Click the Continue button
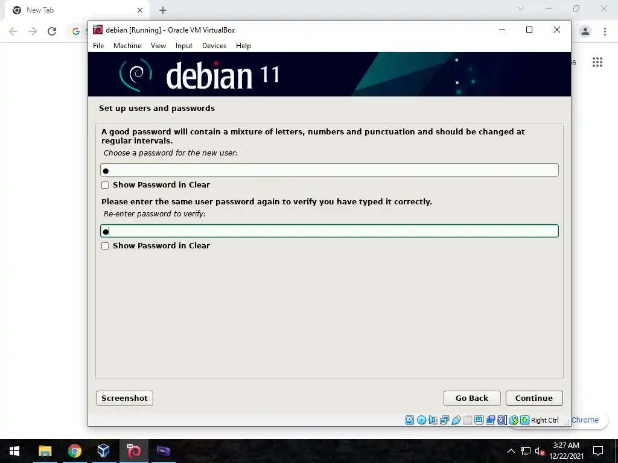The image size is (618, 463). (534, 398)
